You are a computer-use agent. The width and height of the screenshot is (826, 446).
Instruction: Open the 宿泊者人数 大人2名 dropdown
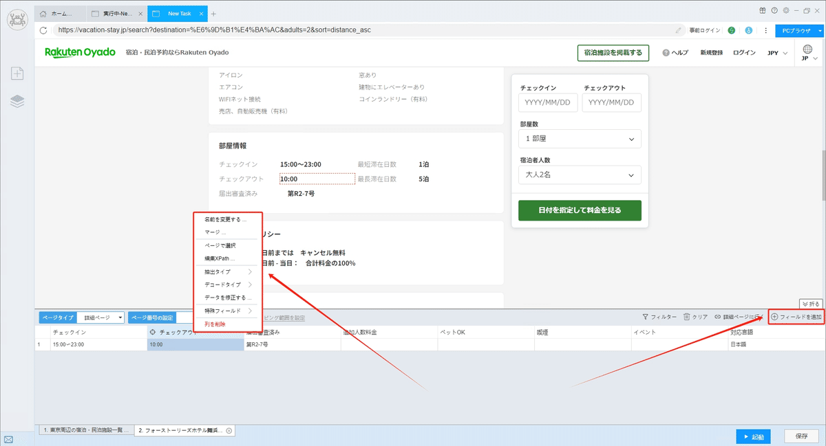pyautogui.click(x=580, y=175)
